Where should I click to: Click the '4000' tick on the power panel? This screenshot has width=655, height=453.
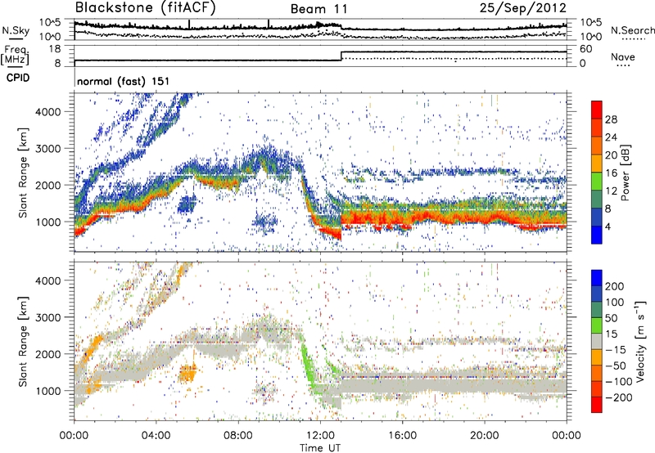pos(48,112)
